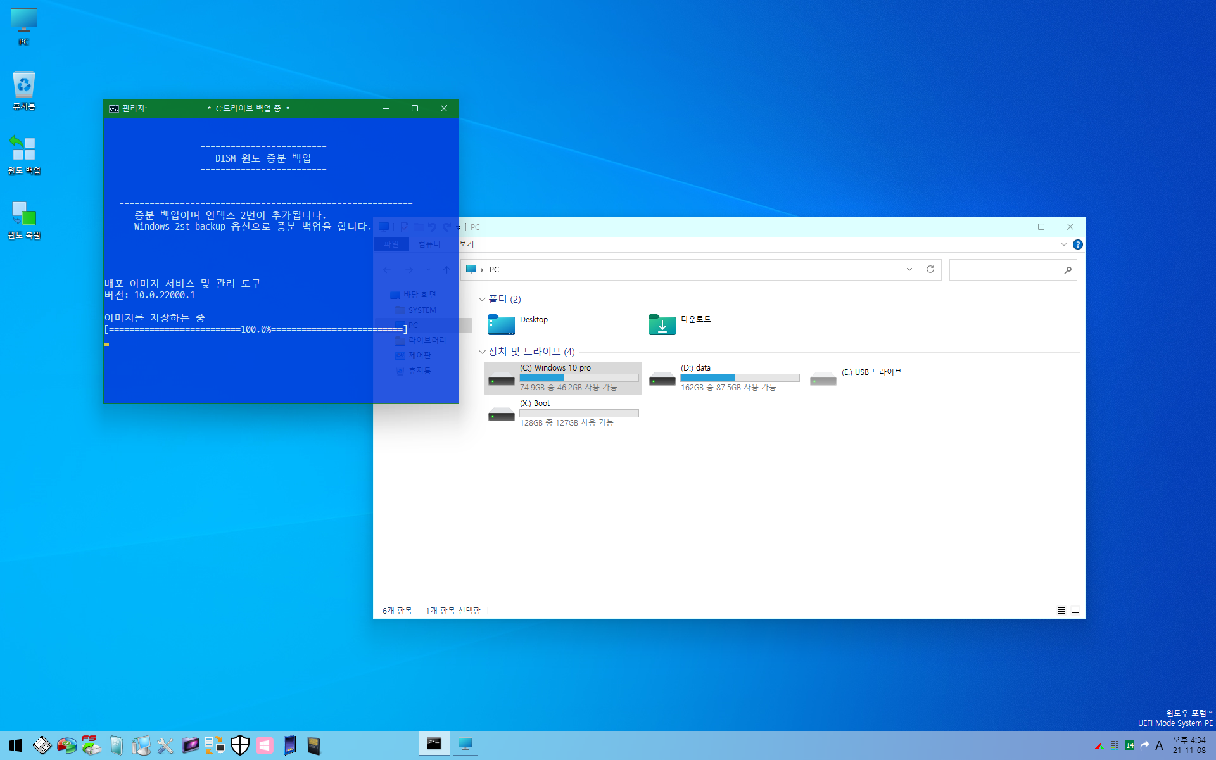This screenshot has height=760, width=1216.
Task: Expand the breadcrumb arrow before PC
Action: [x=482, y=270]
